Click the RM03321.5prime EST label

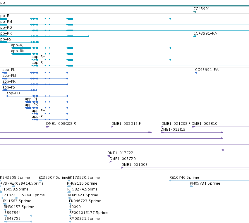tap(85, 219)
